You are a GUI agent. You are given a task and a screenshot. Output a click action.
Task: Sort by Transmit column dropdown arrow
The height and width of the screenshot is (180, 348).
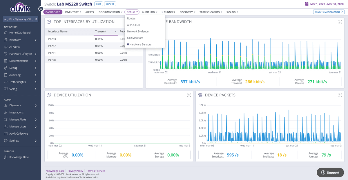coord(115,31)
